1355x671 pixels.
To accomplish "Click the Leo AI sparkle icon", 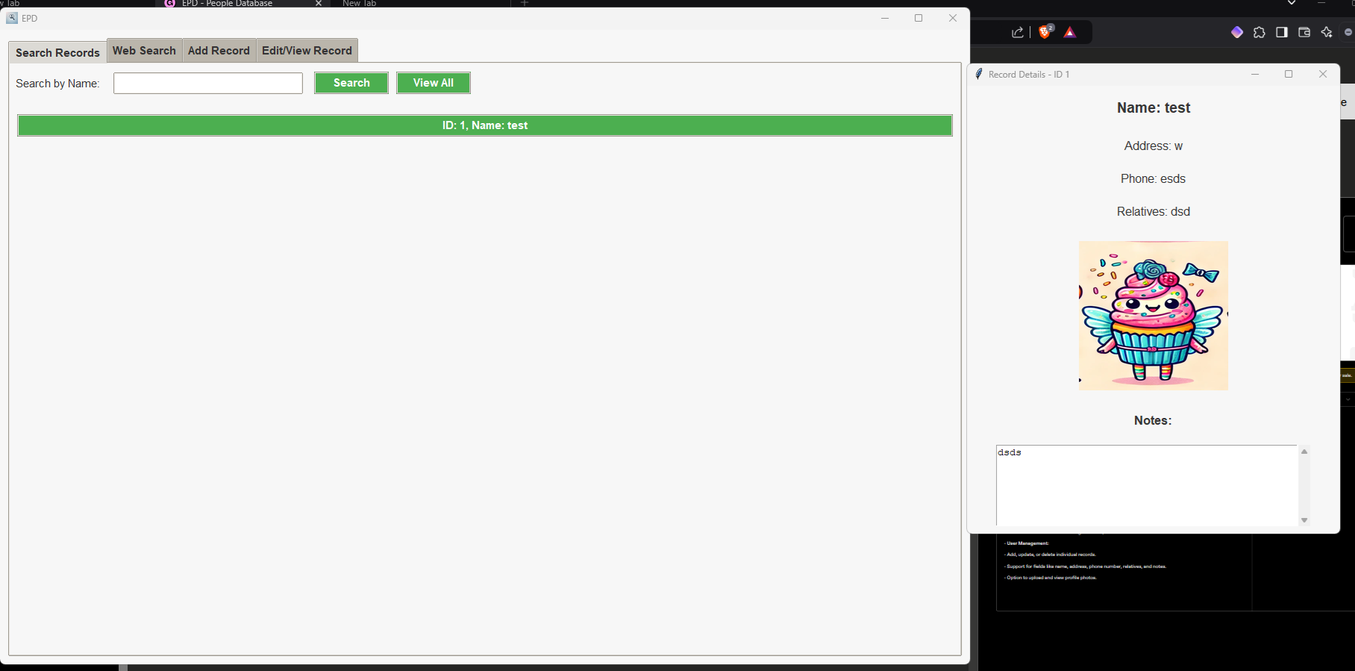I will pos(1327,32).
